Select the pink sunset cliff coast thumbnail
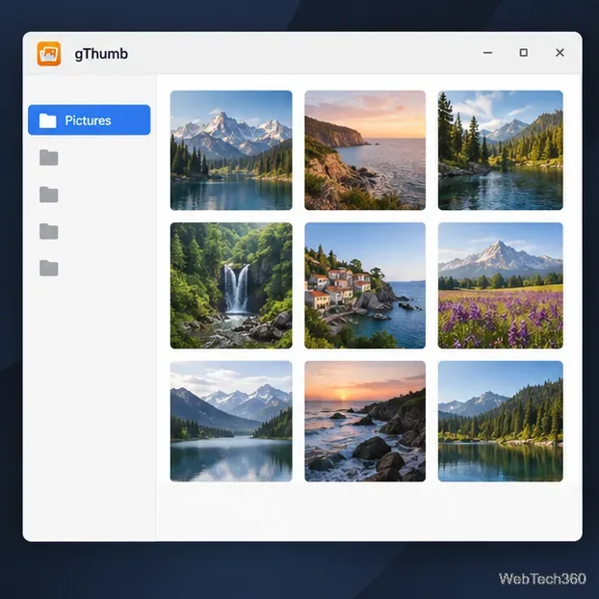The width and height of the screenshot is (599, 599). (365, 150)
